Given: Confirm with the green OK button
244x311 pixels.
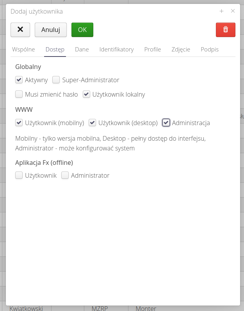Looking at the screenshot, I should pyautogui.click(x=82, y=30).
